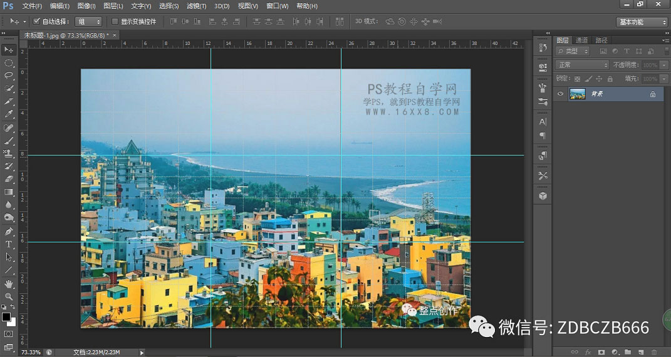Click the foreground color swatch
671x357 pixels.
point(6,318)
